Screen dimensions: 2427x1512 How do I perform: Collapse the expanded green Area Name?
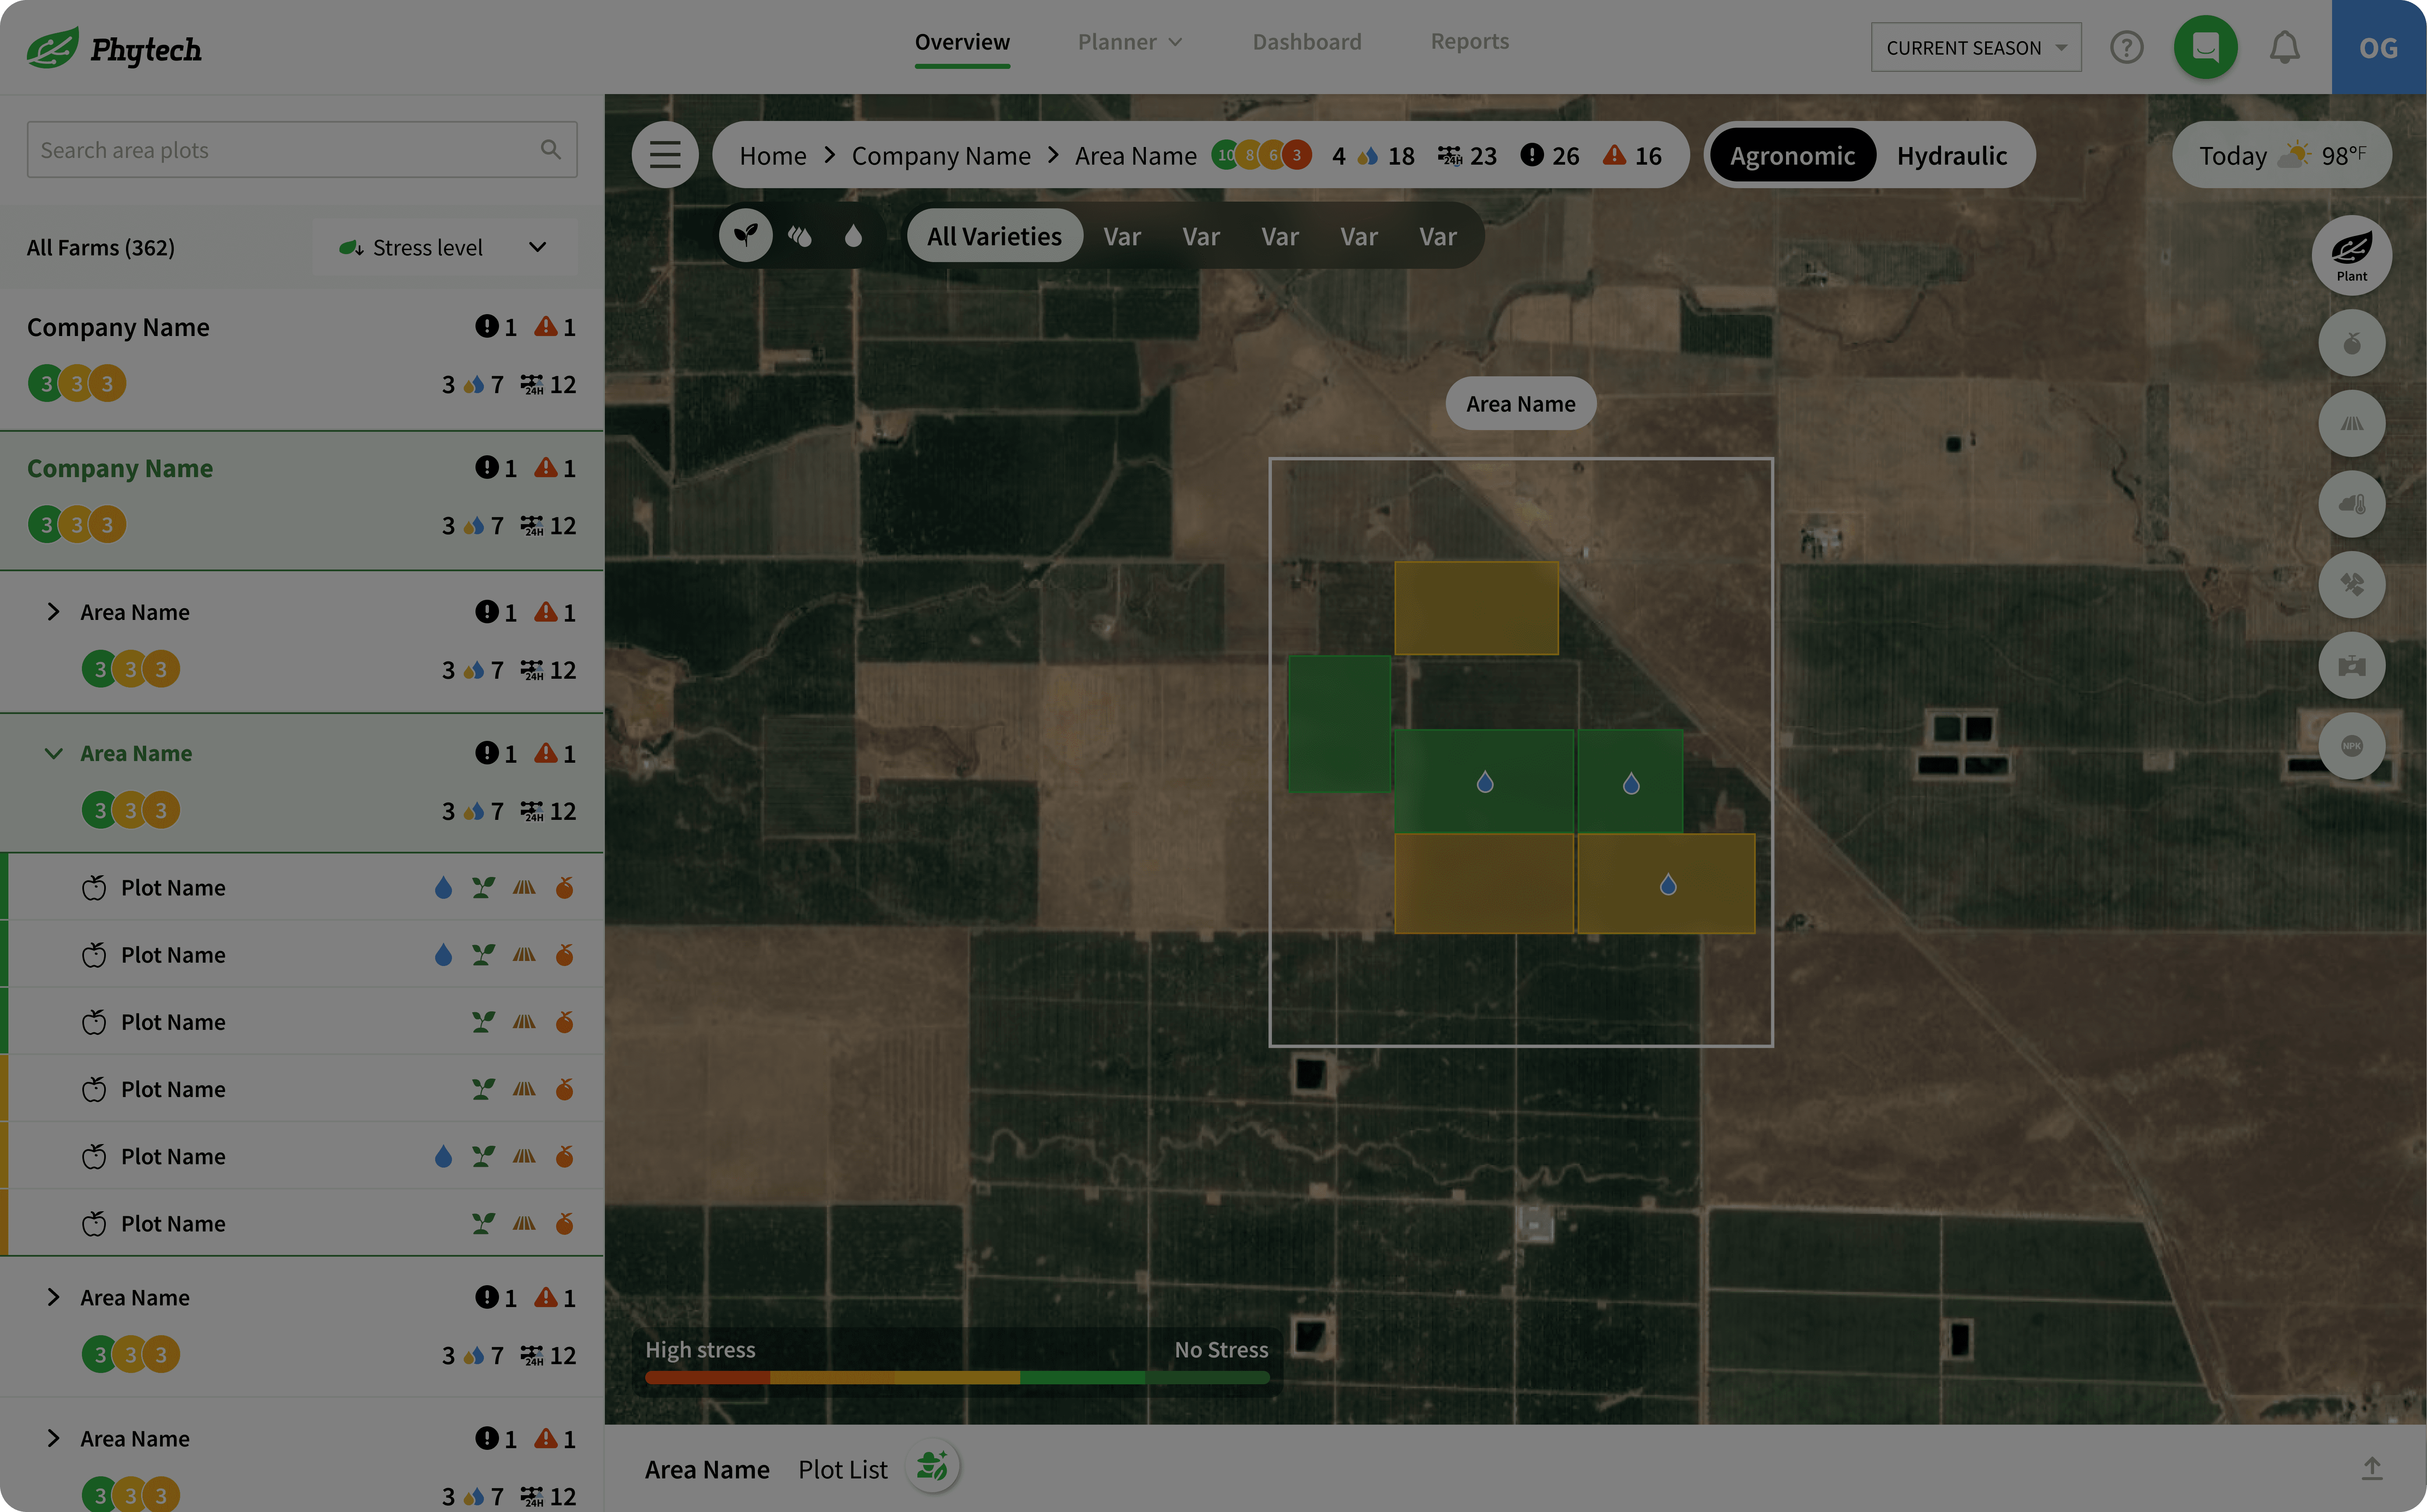point(54,753)
